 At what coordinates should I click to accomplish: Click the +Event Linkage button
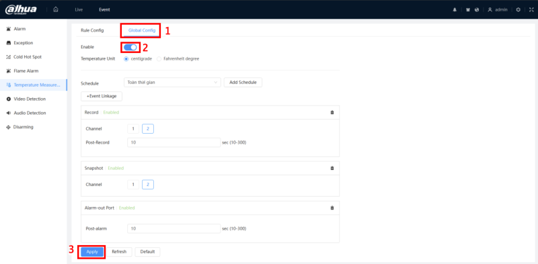[102, 96]
